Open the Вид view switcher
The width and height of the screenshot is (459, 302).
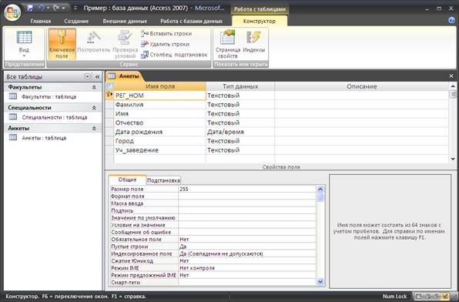[x=24, y=44]
